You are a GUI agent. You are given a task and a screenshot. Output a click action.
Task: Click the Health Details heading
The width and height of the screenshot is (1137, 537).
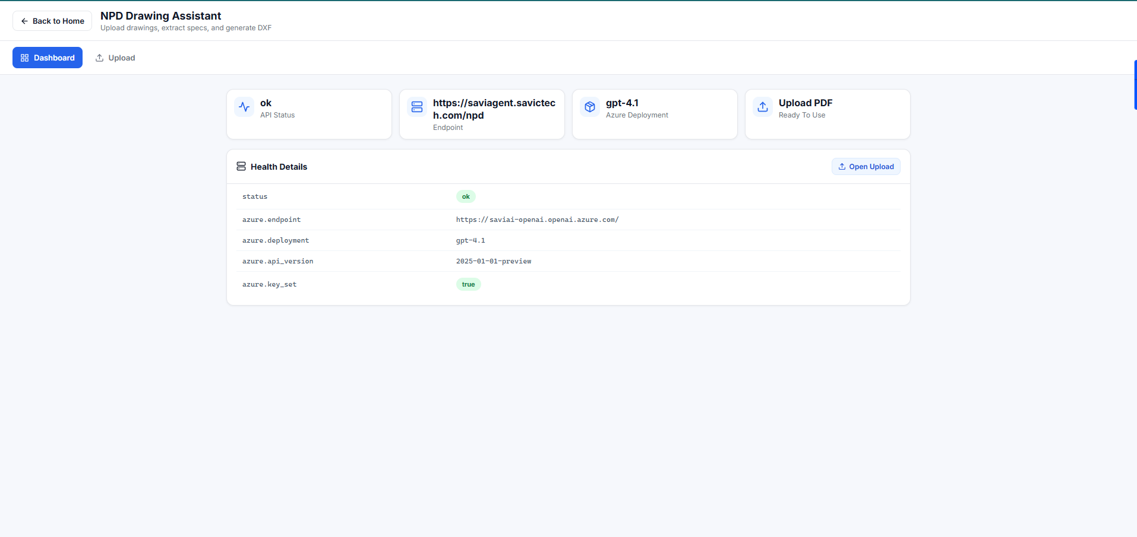tap(279, 167)
